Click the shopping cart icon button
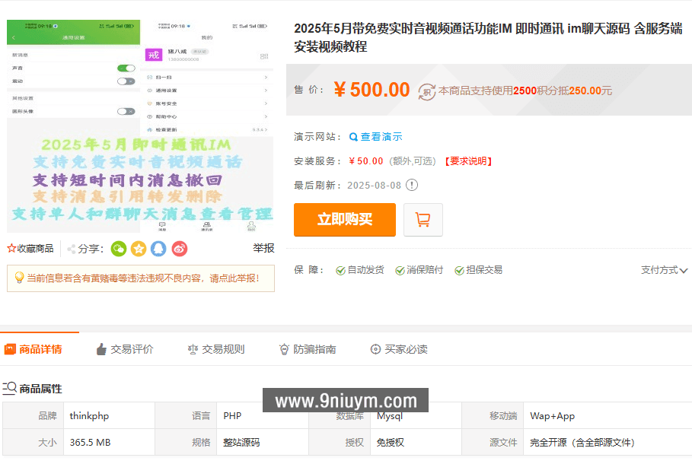 coord(423,220)
